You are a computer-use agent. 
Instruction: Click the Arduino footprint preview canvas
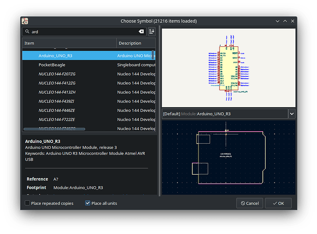coord(229,157)
